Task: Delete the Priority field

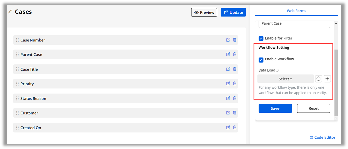Action: (235, 84)
